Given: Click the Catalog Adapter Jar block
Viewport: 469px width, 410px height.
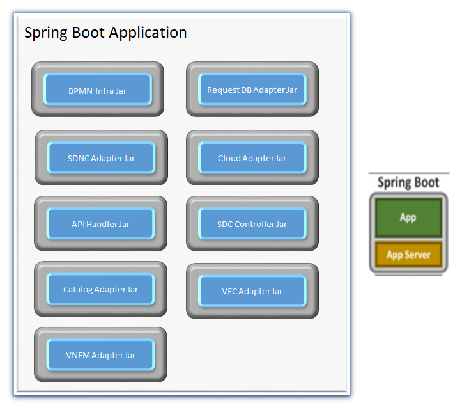Looking at the screenshot, I should click(x=100, y=289).
